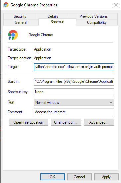The image size is (121, 183).
Task: Click the Target type value 'Application'
Action: point(43,49)
